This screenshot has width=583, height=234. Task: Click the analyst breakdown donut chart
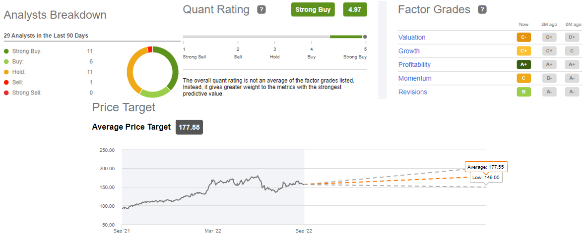pos(150,72)
